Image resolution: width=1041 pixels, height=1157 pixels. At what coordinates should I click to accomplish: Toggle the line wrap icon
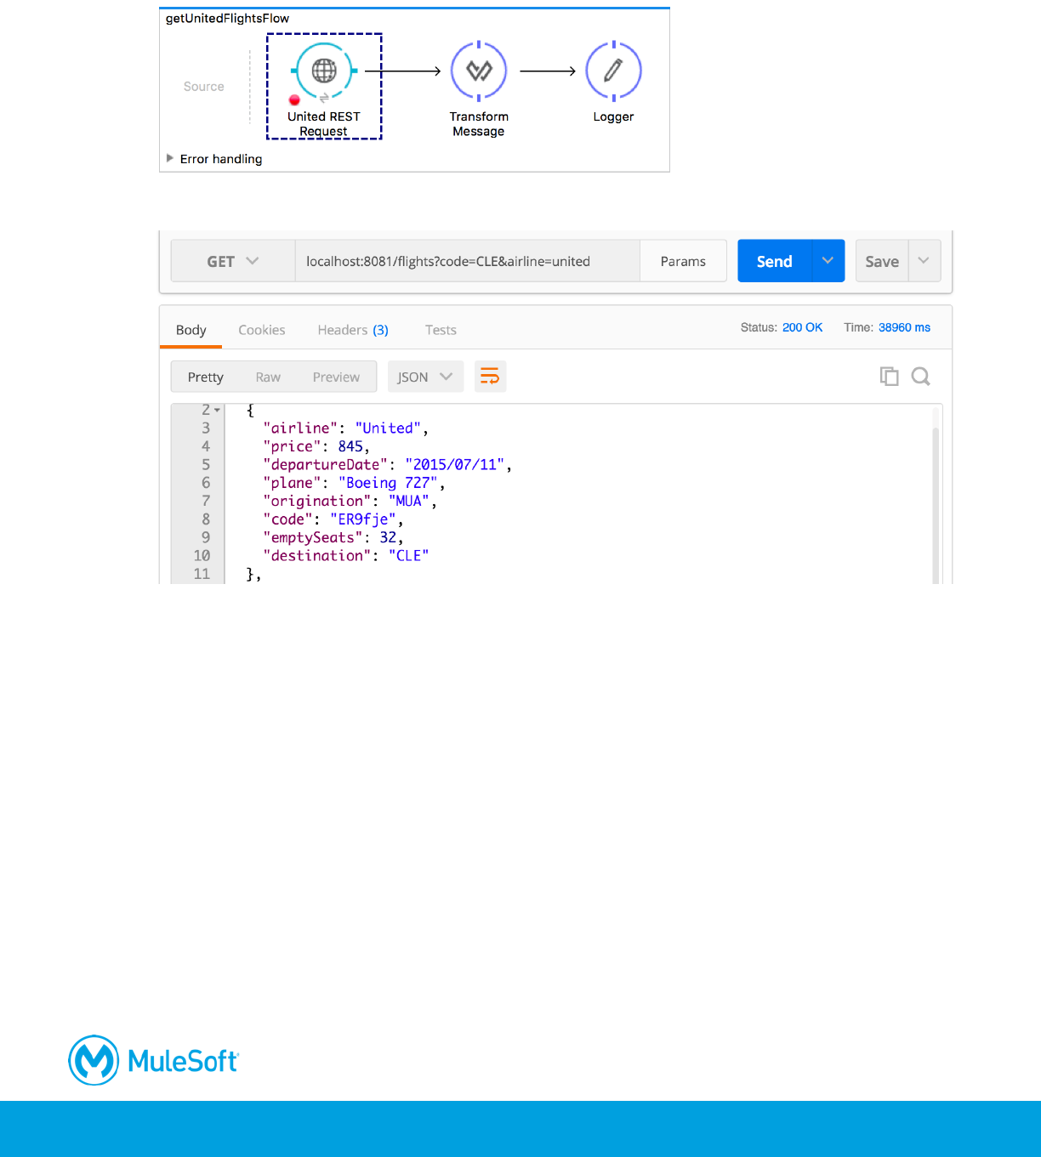tap(490, 377)
